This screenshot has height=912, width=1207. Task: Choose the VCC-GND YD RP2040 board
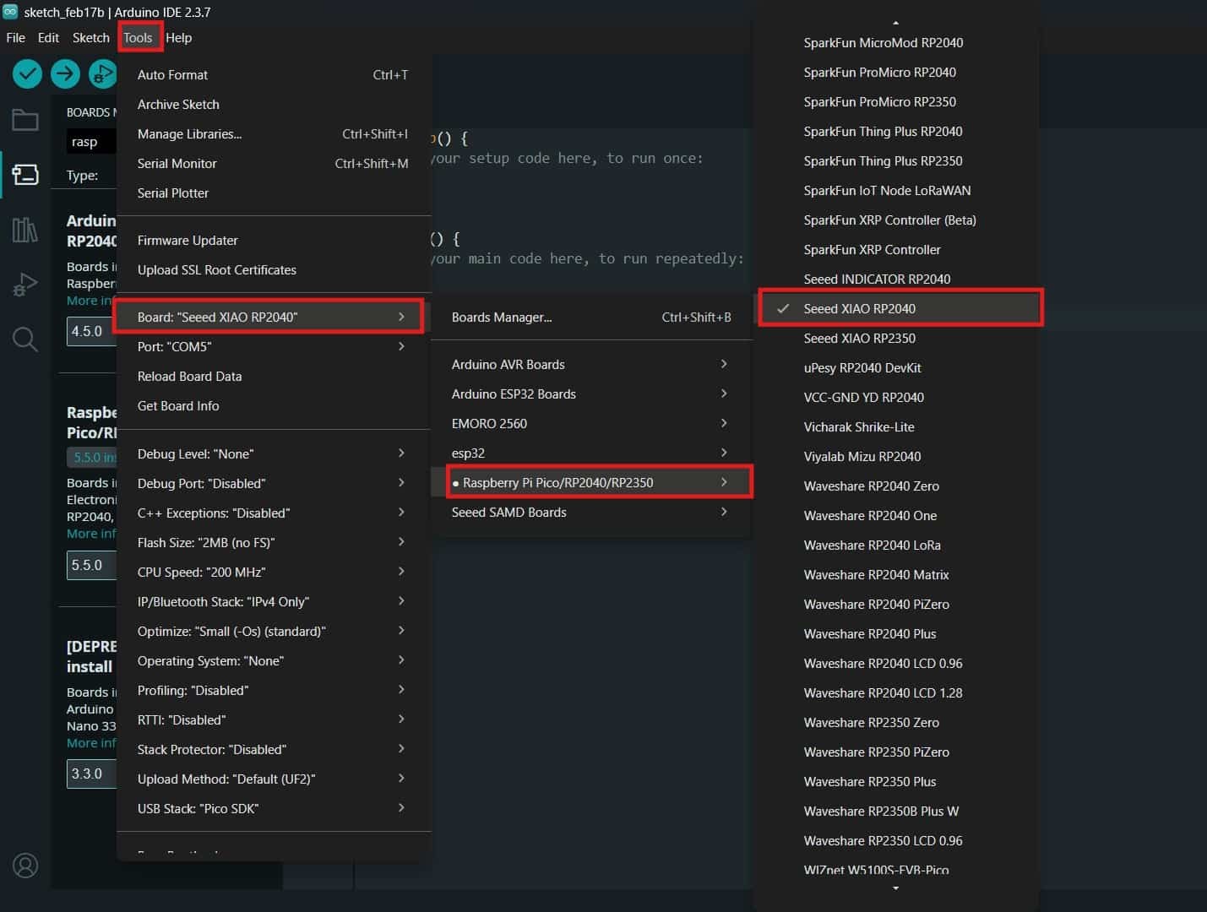(895, 397)
